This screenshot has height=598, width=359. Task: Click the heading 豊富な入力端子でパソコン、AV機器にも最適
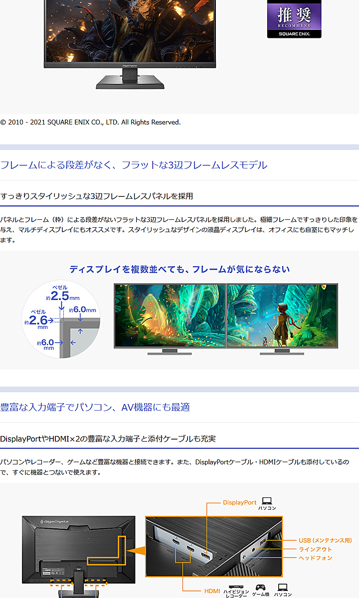click(x=95, y=407)
